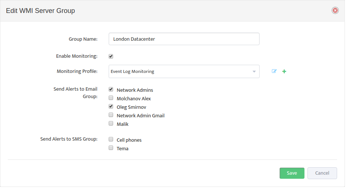The width and height of the screenshot is (346, 188).
Task: Expand the Monitoring Profile dropdown arrow
Action: pyautogui.click(x=254, y=71)
